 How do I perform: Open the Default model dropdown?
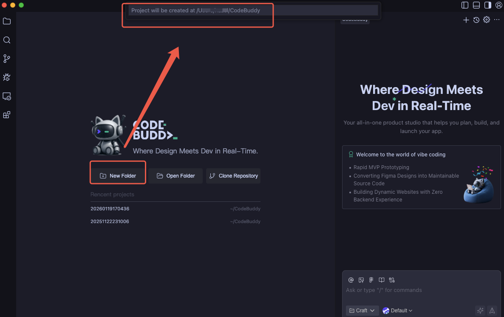(397, 311)
